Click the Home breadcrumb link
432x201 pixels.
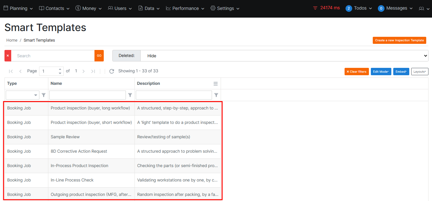pos(12,40)
